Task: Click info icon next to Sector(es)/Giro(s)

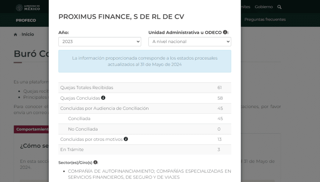Action: point(95,162)
